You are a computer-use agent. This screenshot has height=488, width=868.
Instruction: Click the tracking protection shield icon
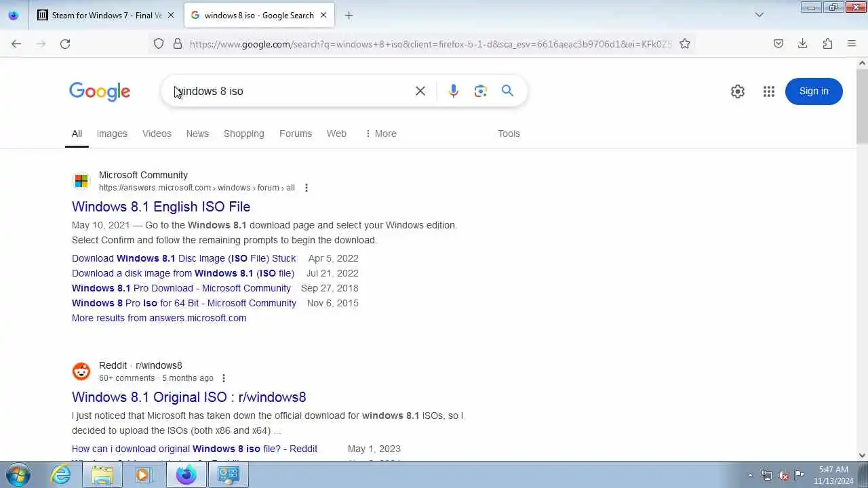[x=159, y=44]
